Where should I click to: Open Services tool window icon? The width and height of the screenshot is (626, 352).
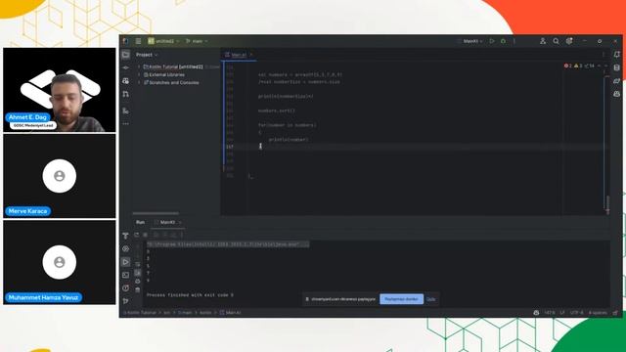pos(126,248)
